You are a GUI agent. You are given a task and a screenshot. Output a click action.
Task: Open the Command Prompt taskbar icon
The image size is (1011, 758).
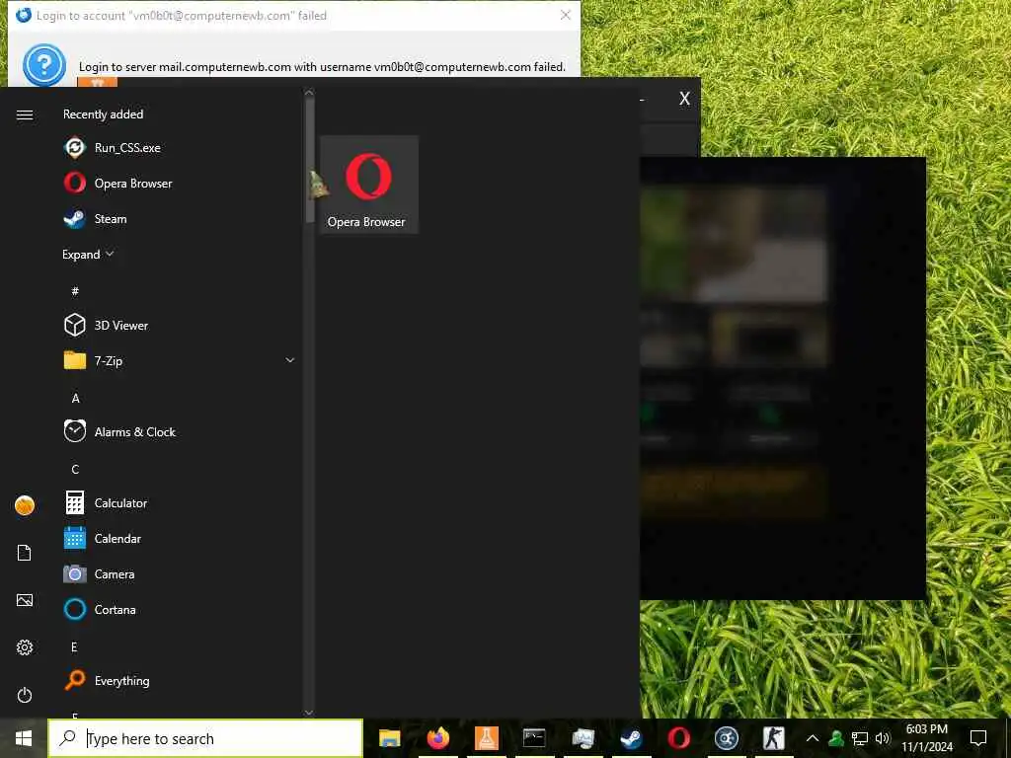(x=534, y=738)
